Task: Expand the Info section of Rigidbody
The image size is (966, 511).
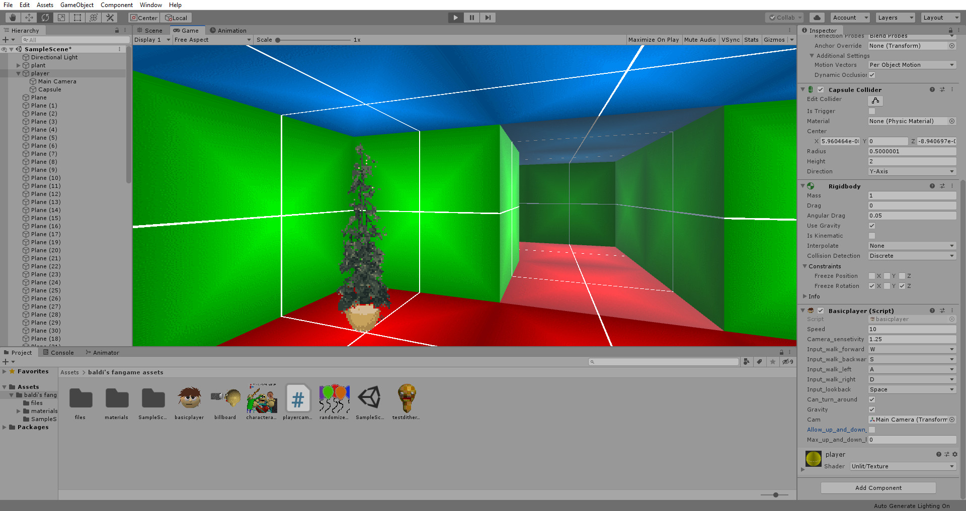Action: [805, 296]
